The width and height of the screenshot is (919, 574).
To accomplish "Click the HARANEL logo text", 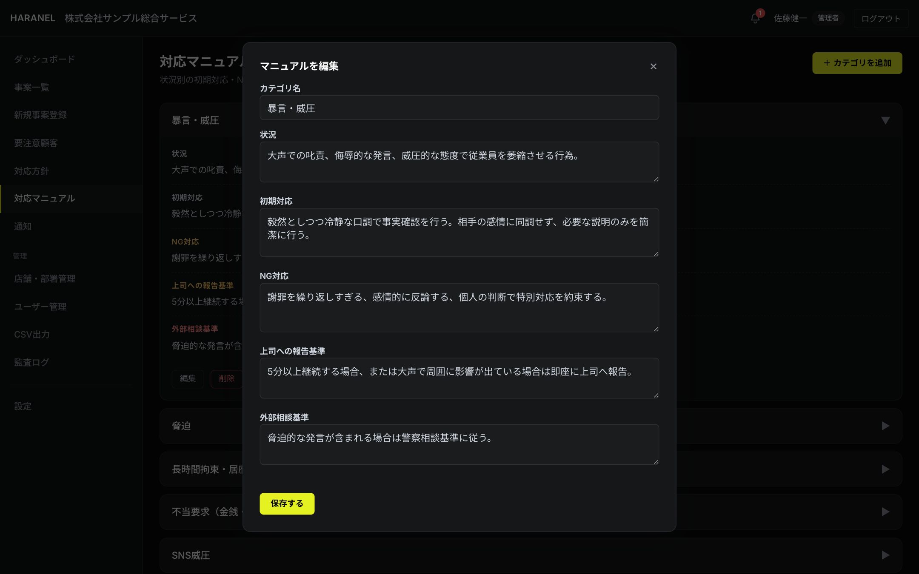I will pos(33,18).
